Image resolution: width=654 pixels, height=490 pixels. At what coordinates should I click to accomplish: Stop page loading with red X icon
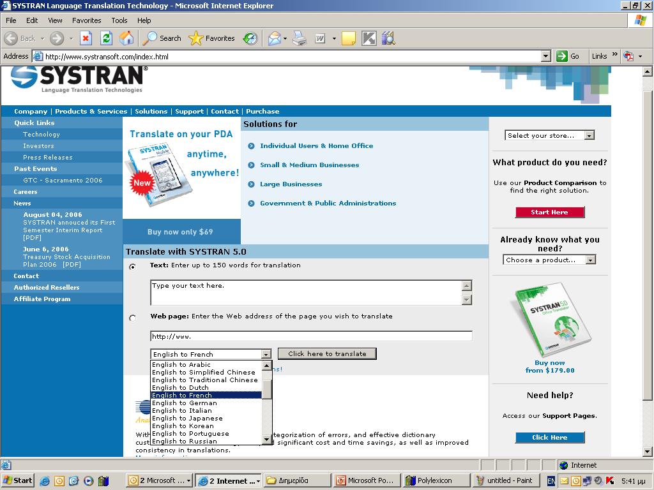tap(86, 38)
